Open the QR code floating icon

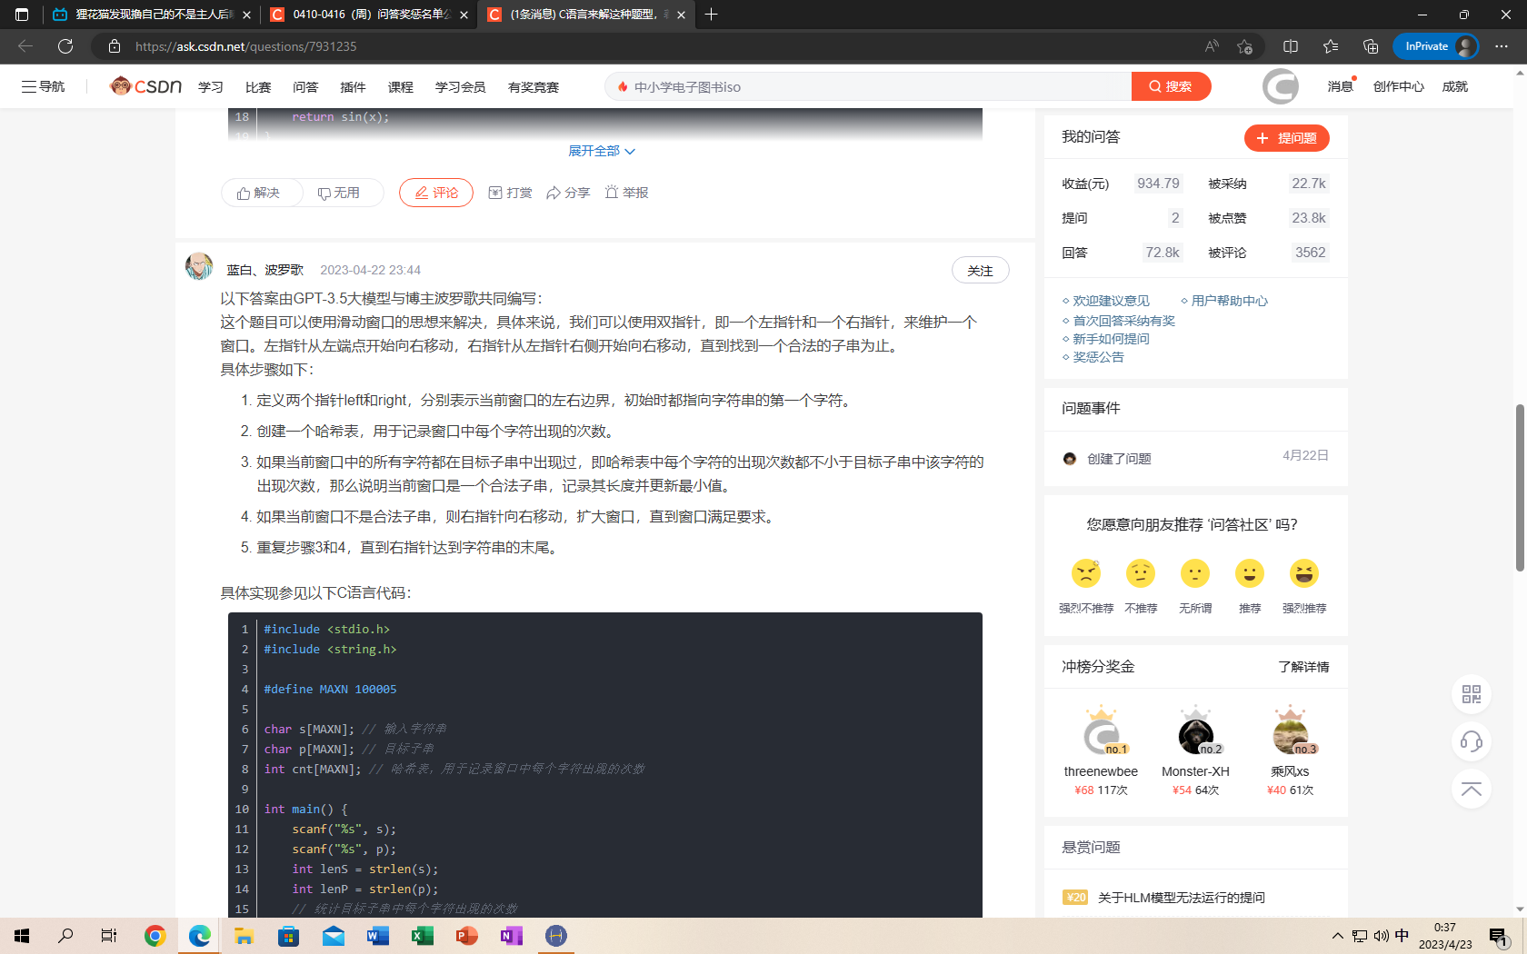click(x=1472, y=694)
